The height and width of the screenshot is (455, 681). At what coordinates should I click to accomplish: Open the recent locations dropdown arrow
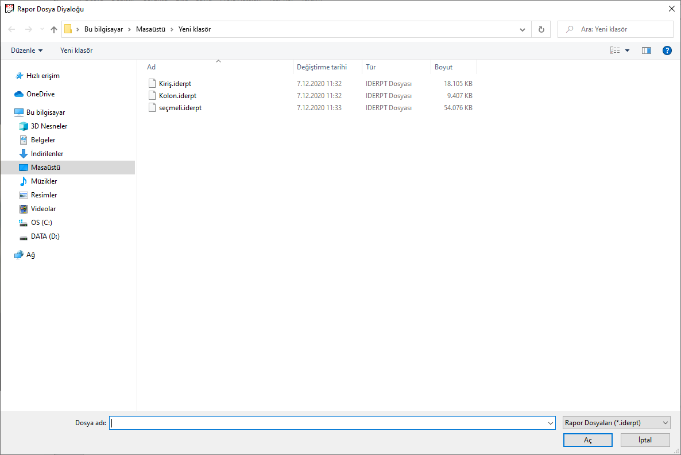coord(42,29)
